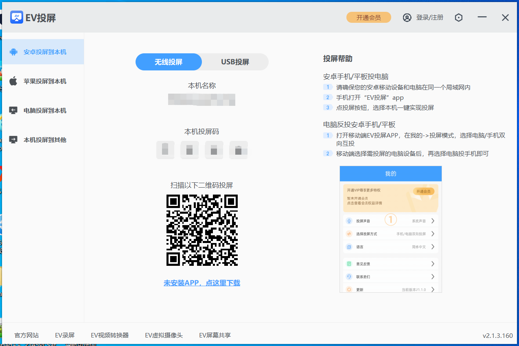Open EV屏幕共享 footer link
Image resolution: width=519 pixels, height=346 pixels.
click(215, 335)
